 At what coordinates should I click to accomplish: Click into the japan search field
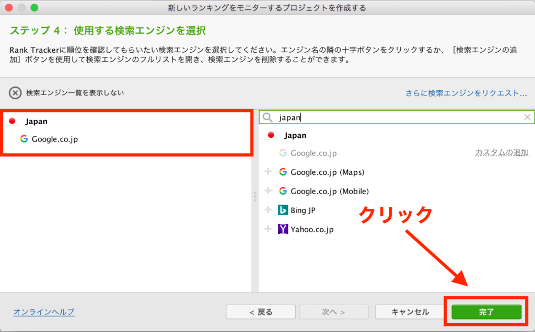[x=397, y=117]
